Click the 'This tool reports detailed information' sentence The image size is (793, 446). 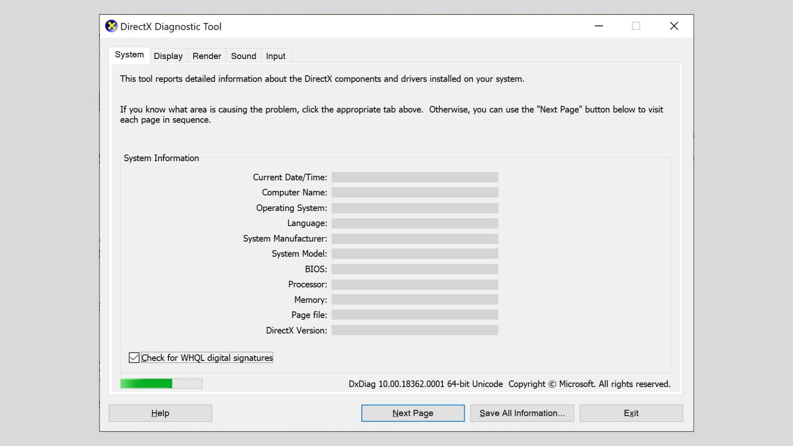(x=322, y=79)
